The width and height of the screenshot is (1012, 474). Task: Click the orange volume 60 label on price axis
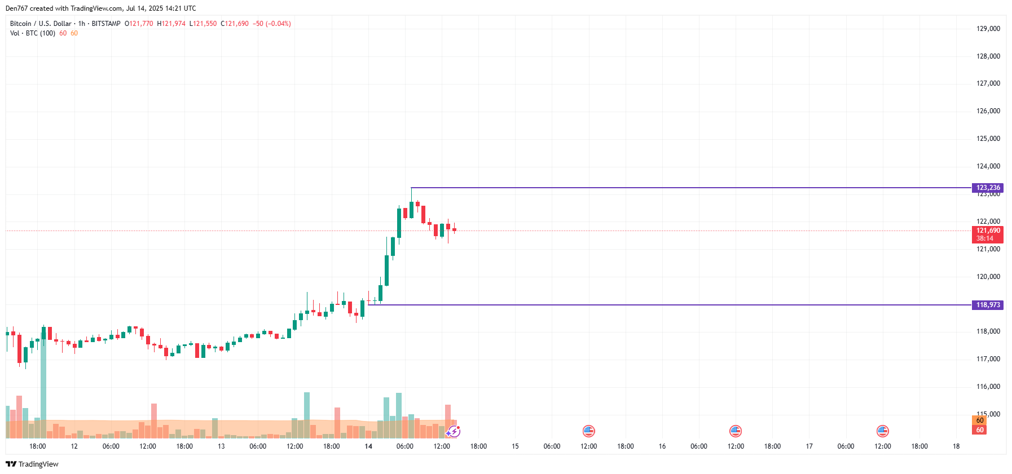pyautogui.click(x=980, y=420)
